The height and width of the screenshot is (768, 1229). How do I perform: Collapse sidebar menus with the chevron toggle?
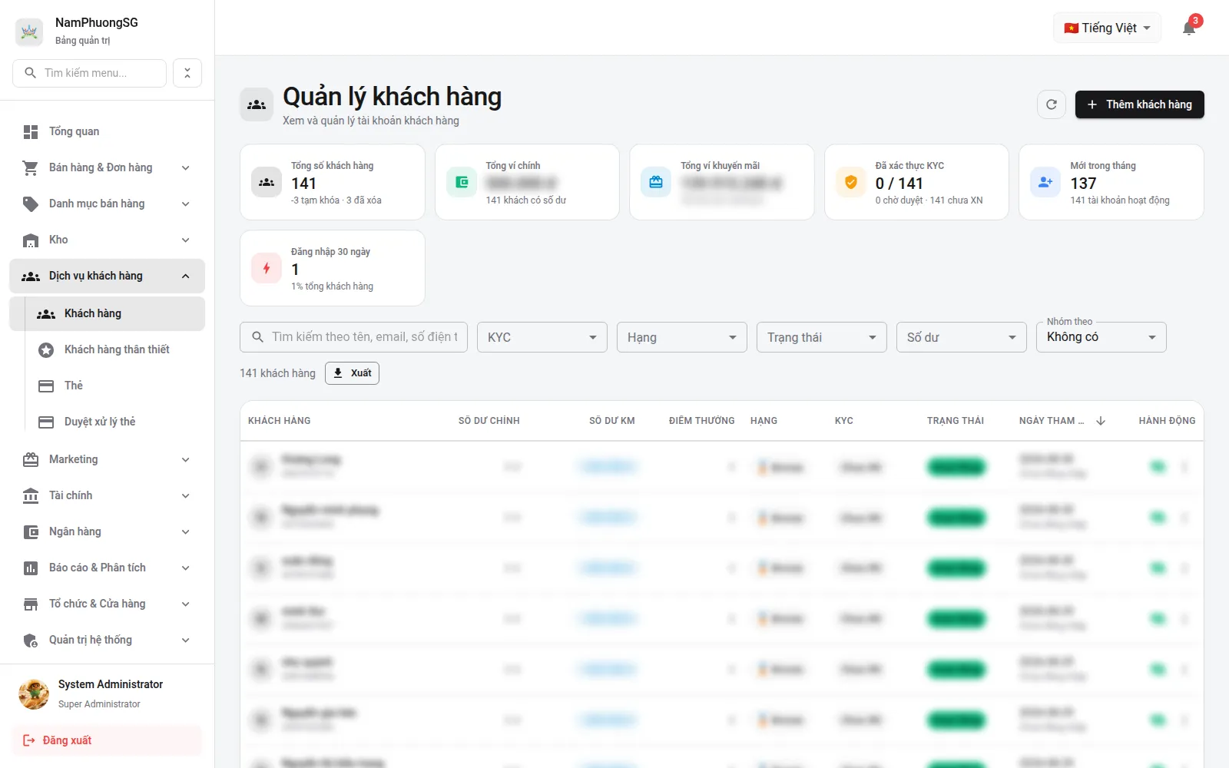coord(187,73)
